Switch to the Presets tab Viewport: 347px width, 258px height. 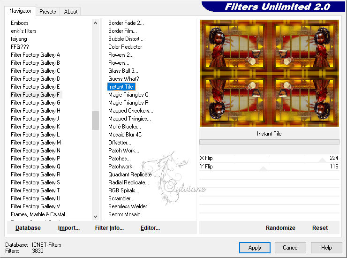click(47, 12)
